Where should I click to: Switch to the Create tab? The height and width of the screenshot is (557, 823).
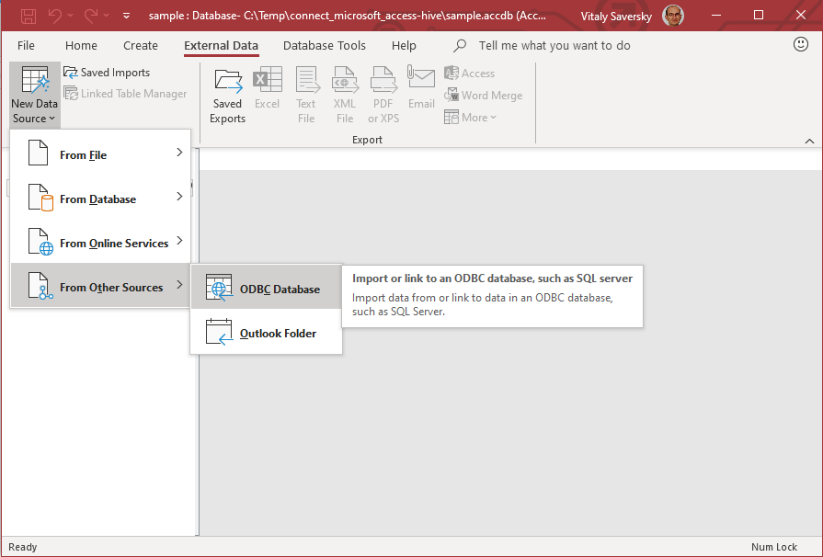tap(140, 46)
